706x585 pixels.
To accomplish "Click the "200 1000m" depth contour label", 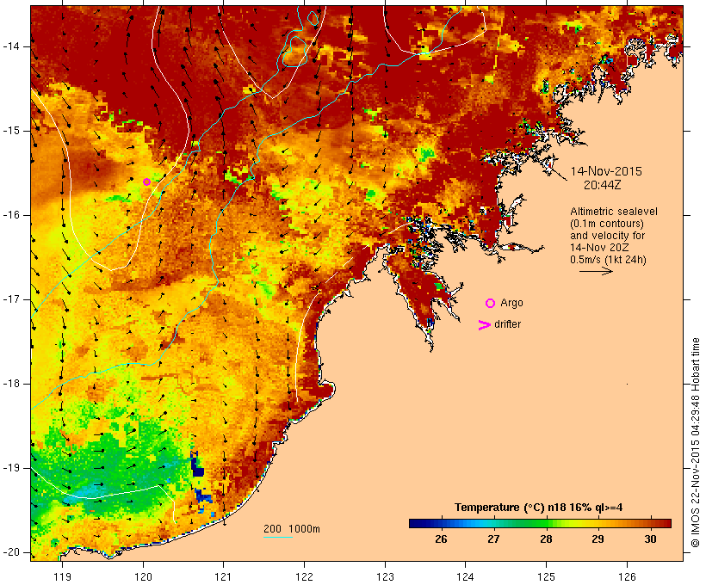I will pyautogui.click(x=292, y=529).
